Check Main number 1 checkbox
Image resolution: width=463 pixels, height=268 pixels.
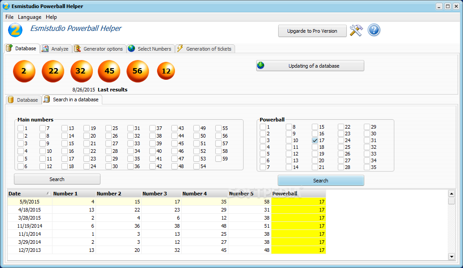(20, 128)
